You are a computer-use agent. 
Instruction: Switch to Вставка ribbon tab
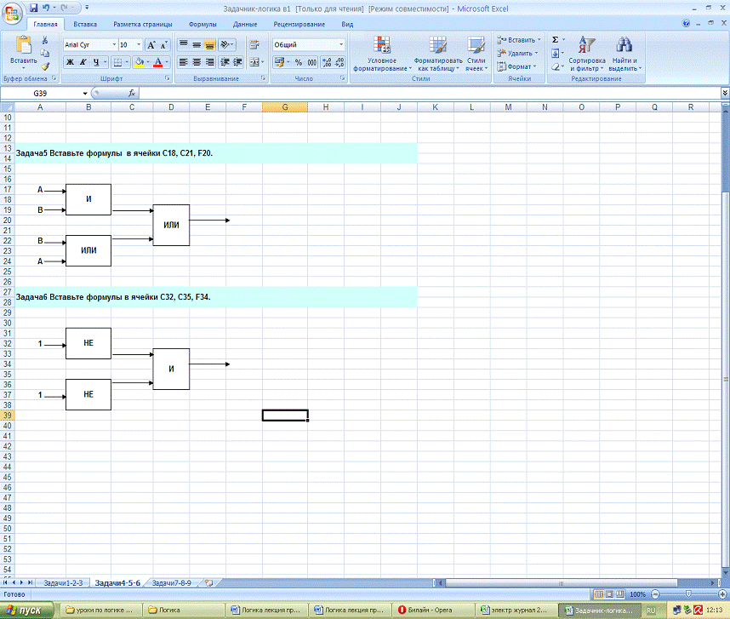[x=85, y=24]
